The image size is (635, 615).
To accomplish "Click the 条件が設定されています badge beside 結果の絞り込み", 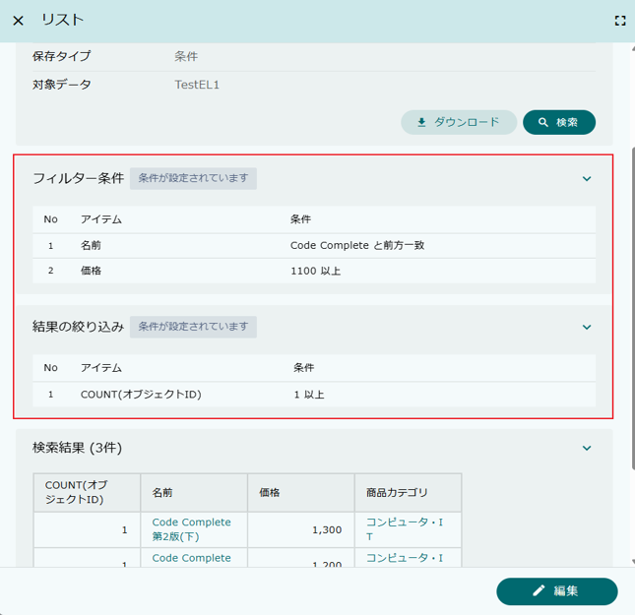I will tap(193, 327).
